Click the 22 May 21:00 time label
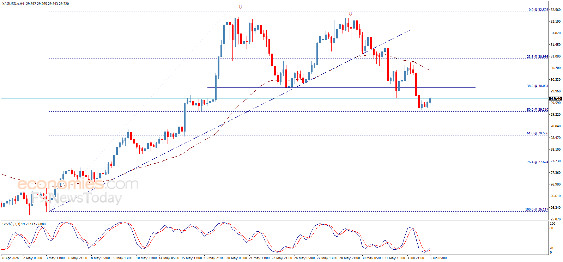The image size is (563, 262). (x=282, y=258)
